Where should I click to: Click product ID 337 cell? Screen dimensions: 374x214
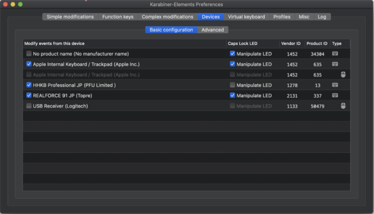click(317, 96)
